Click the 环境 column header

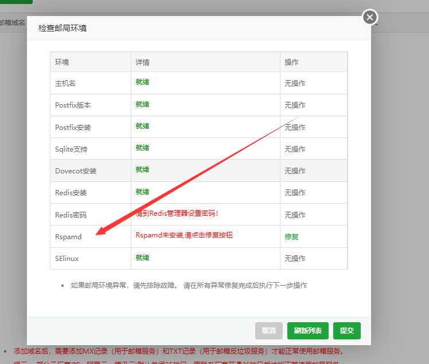point(62,62)
